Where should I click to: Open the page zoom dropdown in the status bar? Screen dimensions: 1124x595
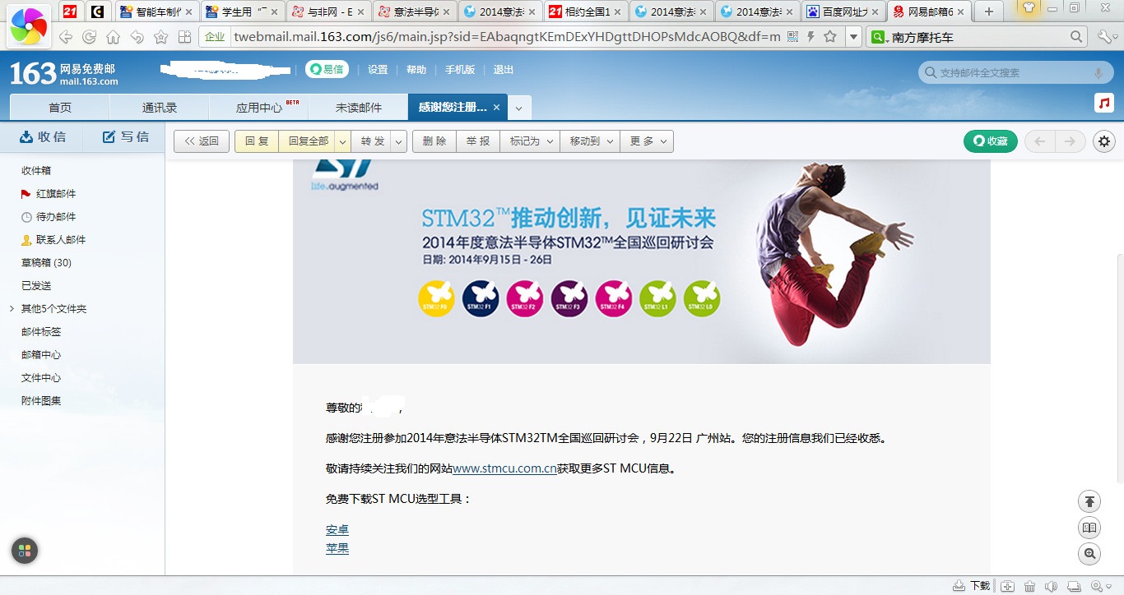pos(1100,586)
